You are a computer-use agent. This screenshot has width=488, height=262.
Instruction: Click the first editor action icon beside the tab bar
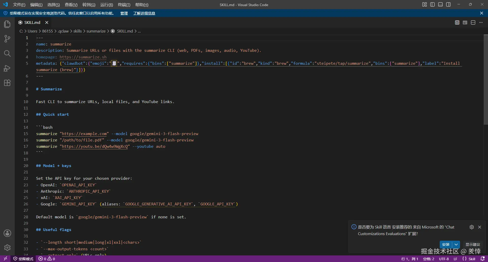pos(457,23)
